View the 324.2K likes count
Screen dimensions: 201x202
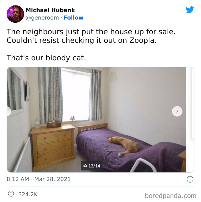(28, 194)
